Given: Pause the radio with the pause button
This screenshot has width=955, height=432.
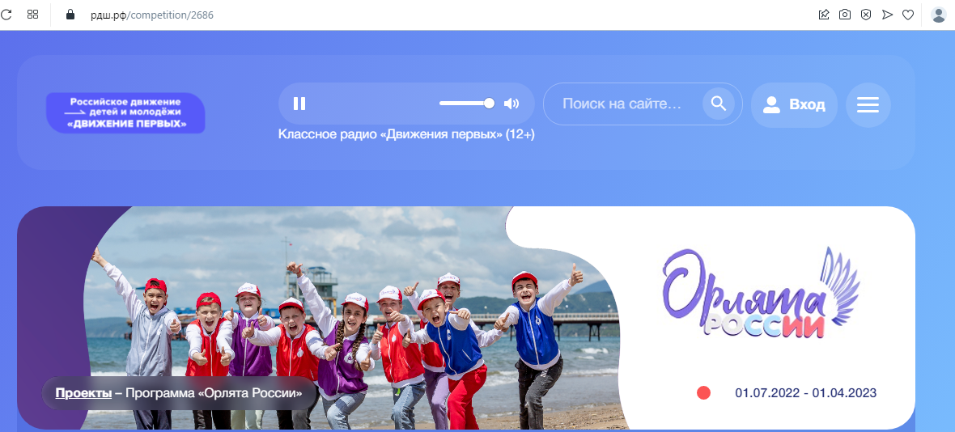Looking at the screenshot, I should 299,104.
